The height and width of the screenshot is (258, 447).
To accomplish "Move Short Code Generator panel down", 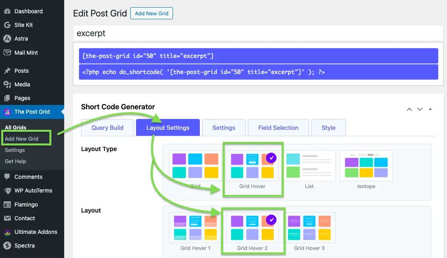I will tap(420, 109).
